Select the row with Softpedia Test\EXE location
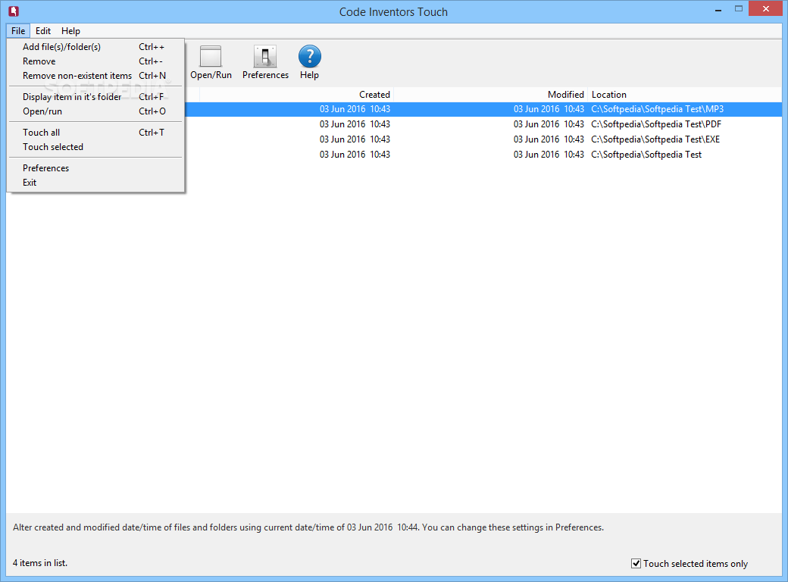The width and height of the screenshot is (788, 582). [483, 139]
